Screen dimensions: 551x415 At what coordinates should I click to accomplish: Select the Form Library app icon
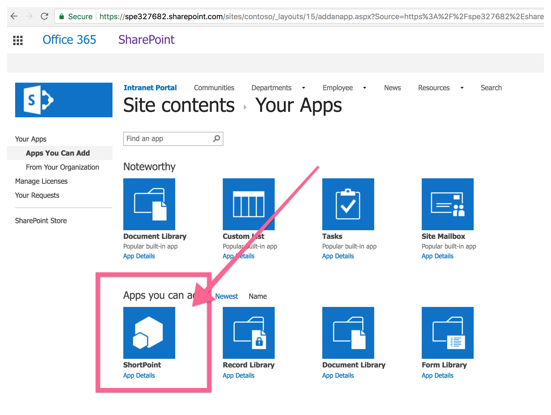tap(447, 333)
